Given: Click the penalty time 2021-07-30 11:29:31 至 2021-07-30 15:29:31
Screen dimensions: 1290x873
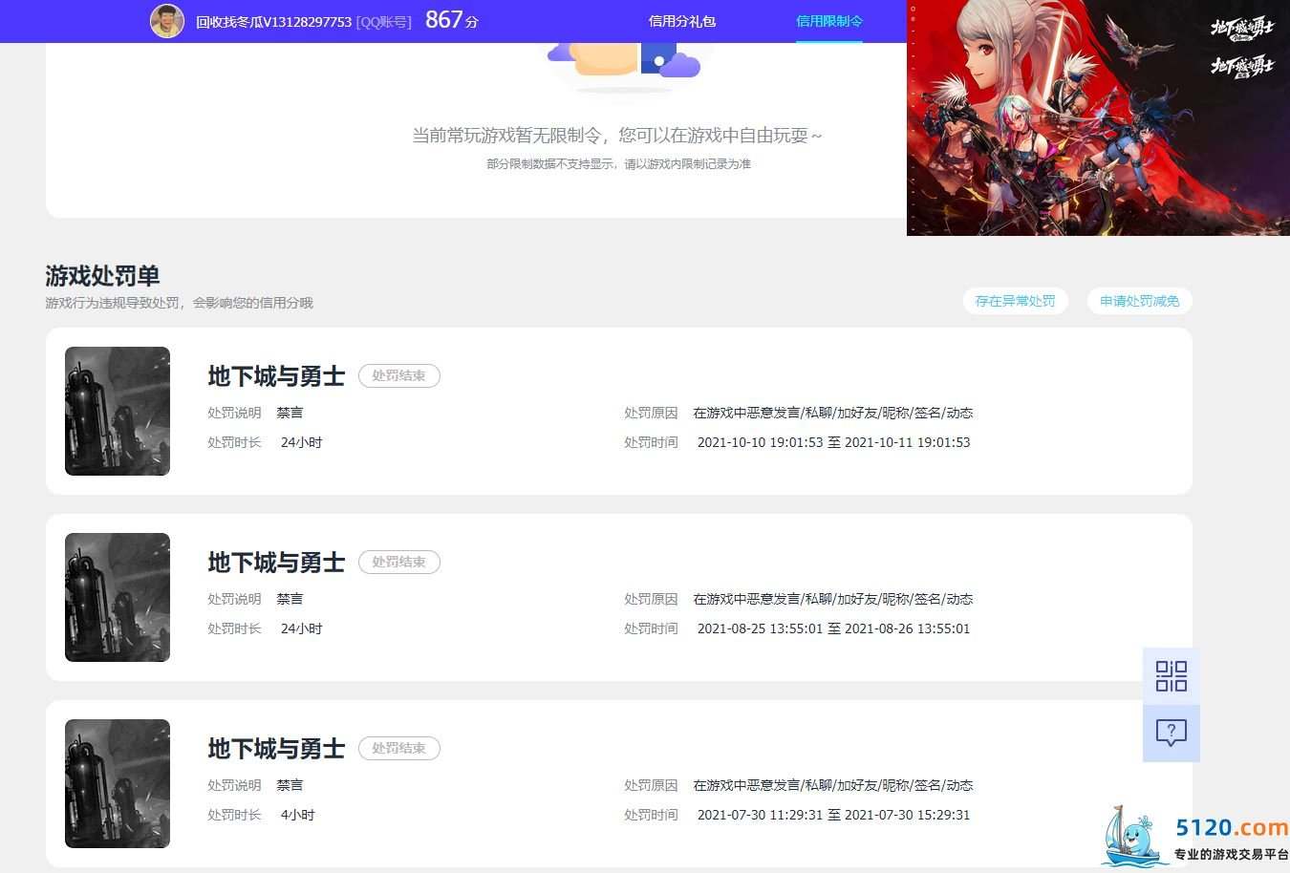Looking at the screenshot, I should click(833, 815).
